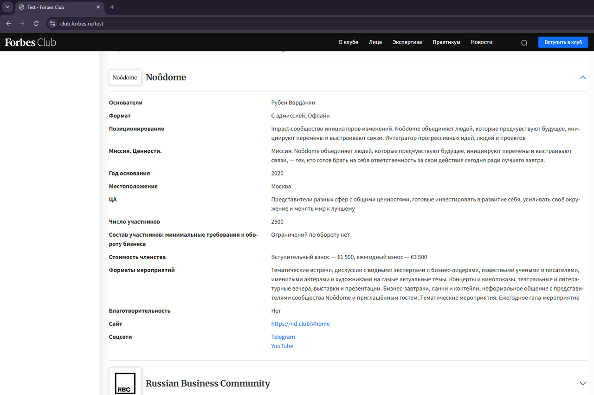Screen dimensions: 594x395
Task: Click the browser forward arrow
Action: click(22, 23)
